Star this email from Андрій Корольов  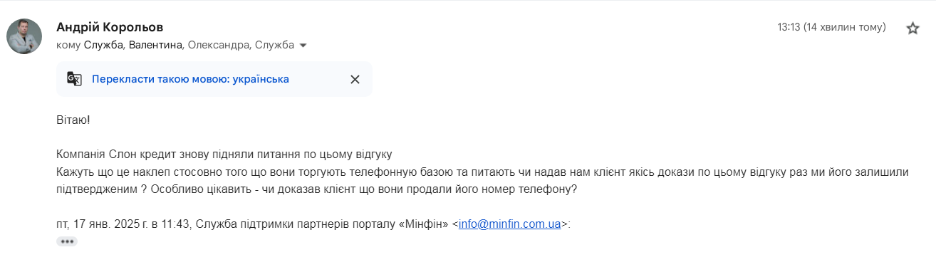tap(912, 28)
